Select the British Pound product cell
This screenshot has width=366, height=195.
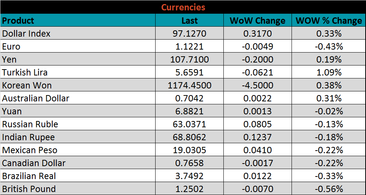[29, 189]
